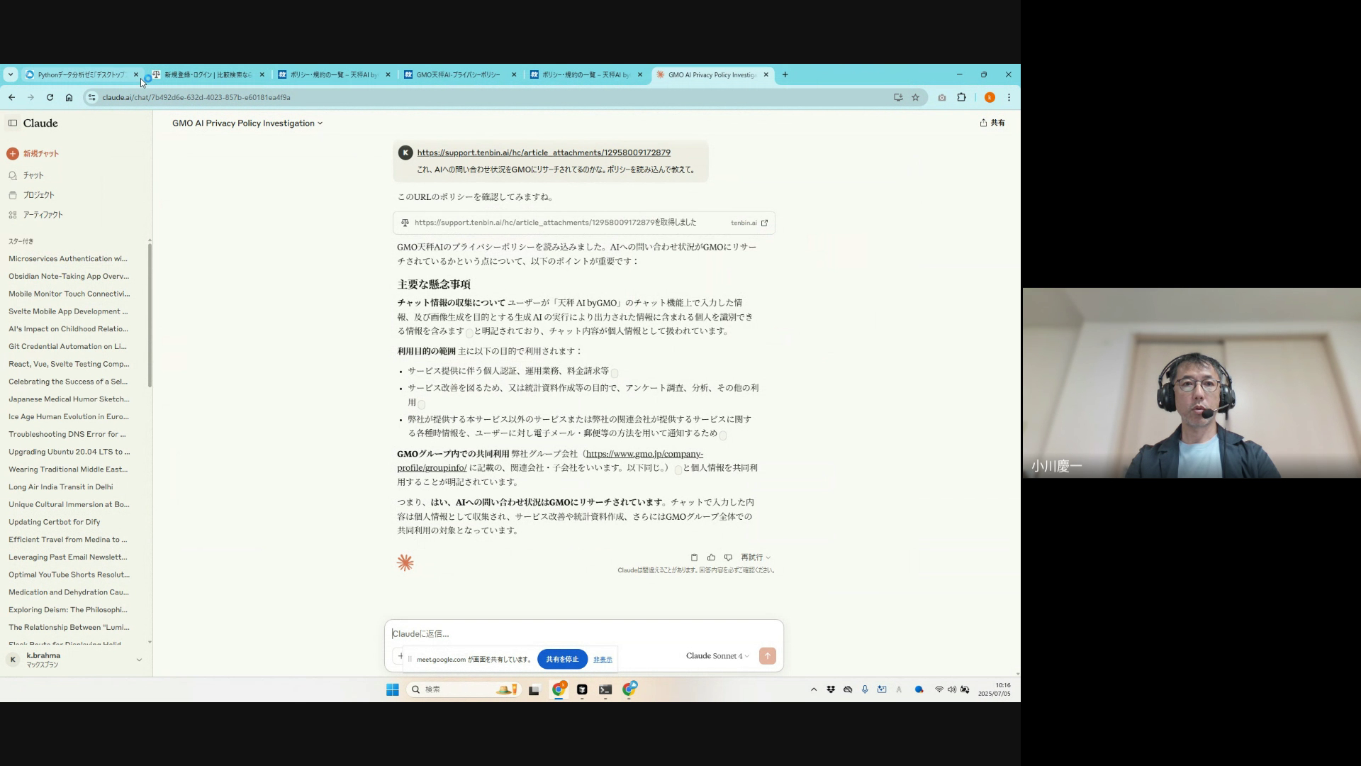The image size is (1361, 766).
Task: Toggle the Claude sidebar panel icon
Action: click(13, 123)
